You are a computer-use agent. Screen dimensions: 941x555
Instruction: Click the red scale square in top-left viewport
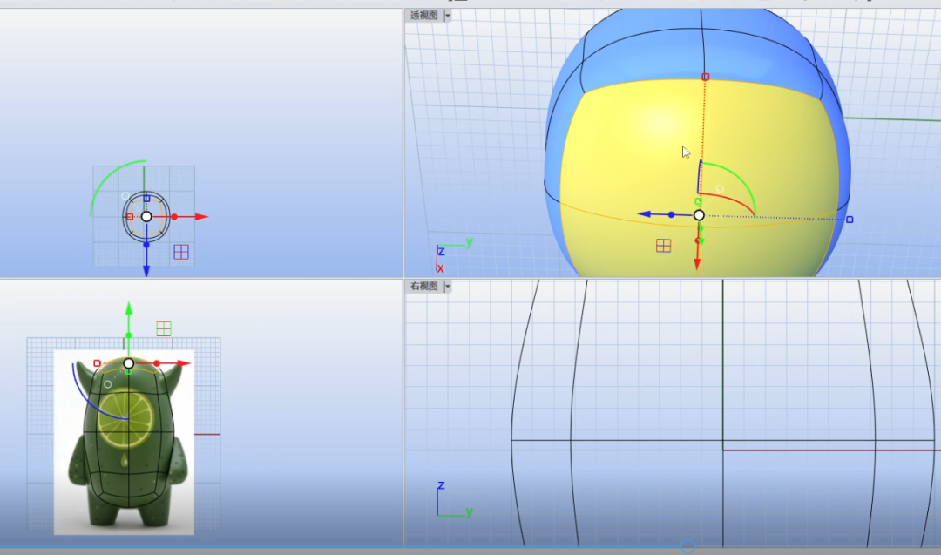(130, 217)
